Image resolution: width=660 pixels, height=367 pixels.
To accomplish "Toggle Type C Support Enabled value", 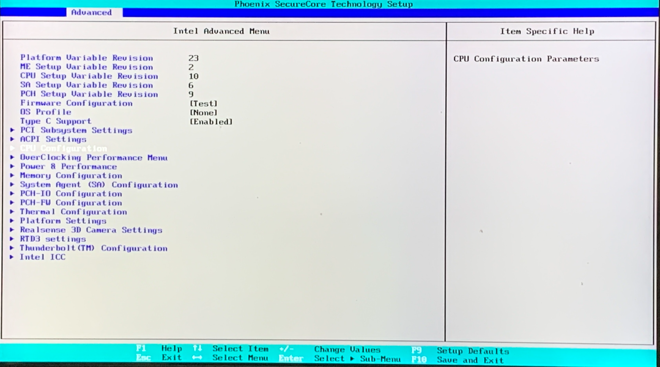I will pyautogui.click(x=211, y=122).
